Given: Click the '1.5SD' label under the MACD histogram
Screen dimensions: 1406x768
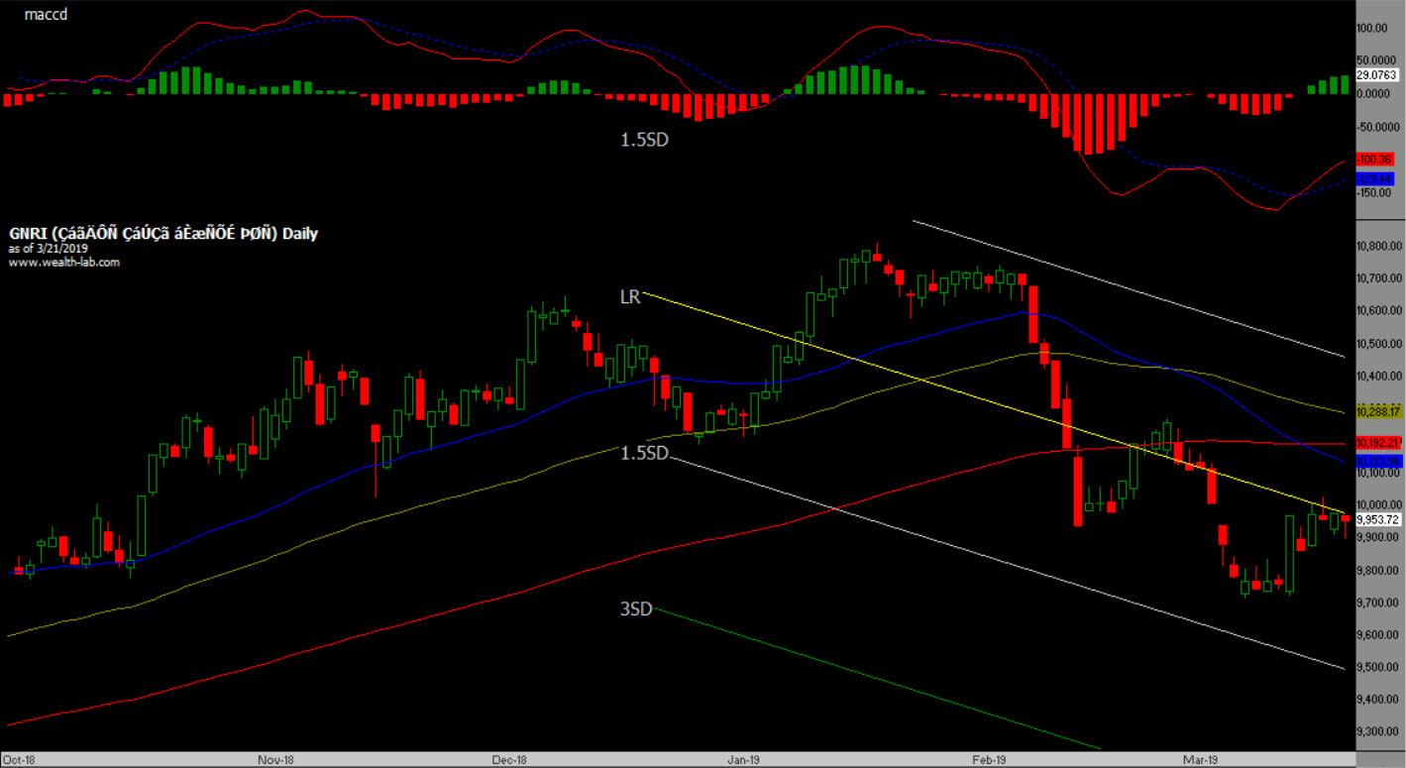Looking at the screenshot, I should [x=644, y=141].
